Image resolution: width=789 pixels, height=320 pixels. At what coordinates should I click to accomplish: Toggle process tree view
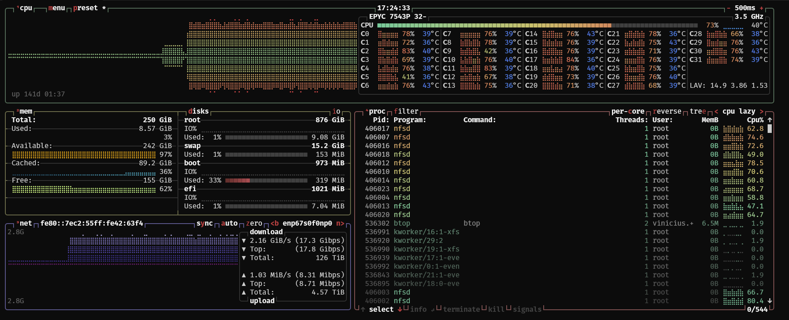click(698, 111)
